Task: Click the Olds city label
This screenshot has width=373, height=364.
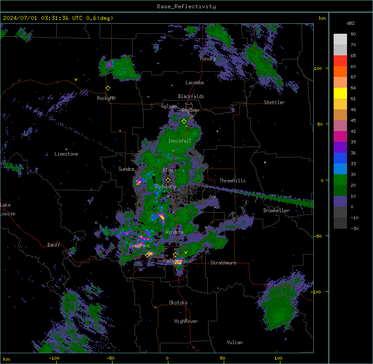Action: [168, 170]
